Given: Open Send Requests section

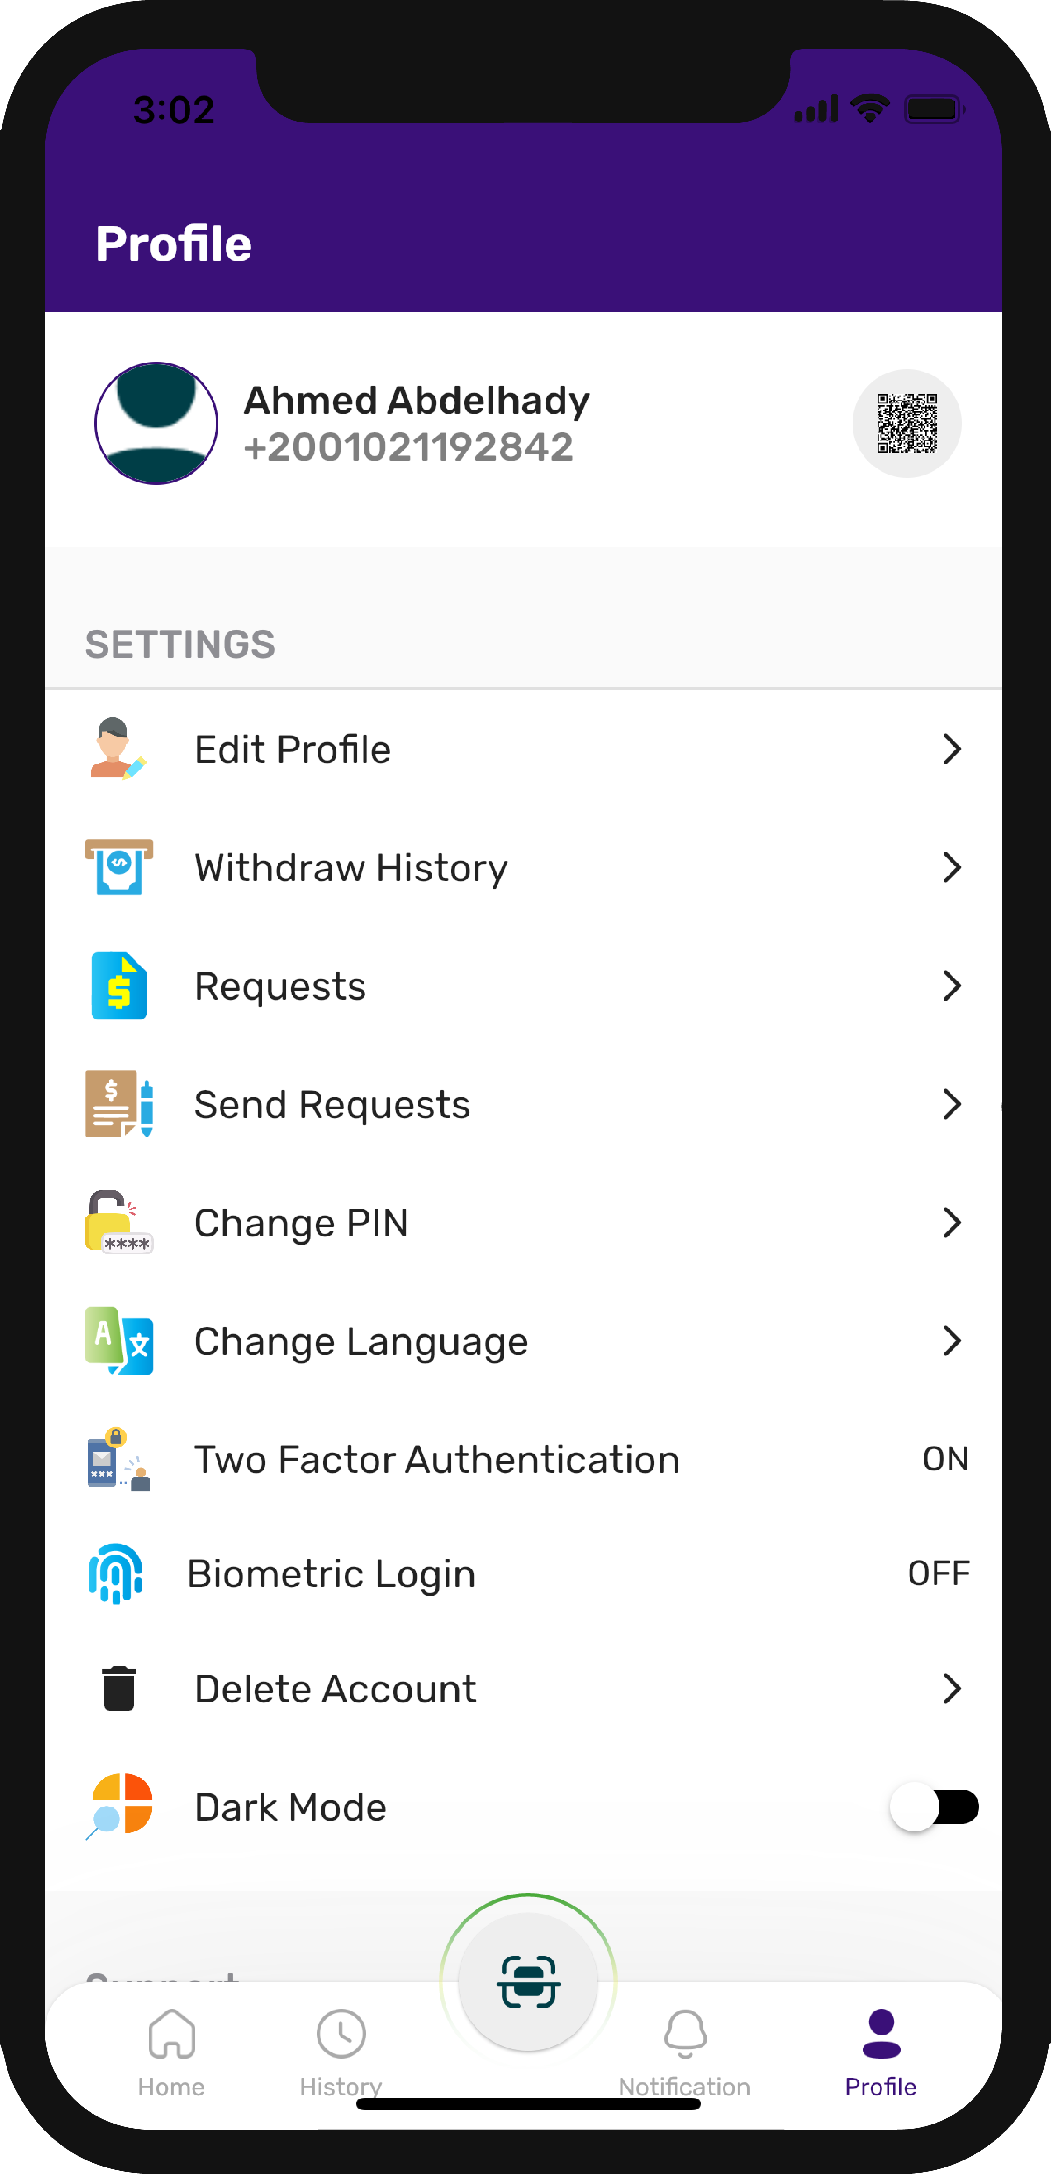Looking at the screenshot, I should click(x=525, y=1104).
